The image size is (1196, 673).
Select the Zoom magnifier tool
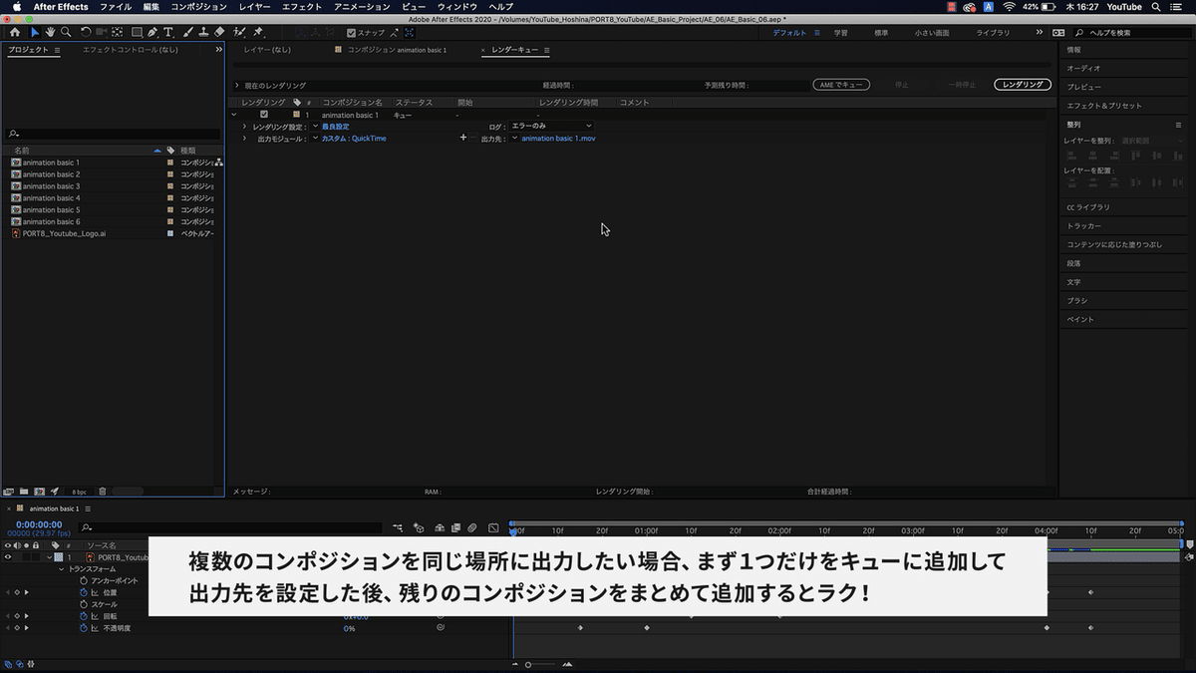[66, 33]
